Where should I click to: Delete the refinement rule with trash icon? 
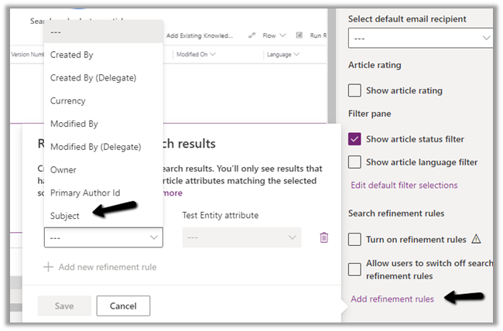tap(323, 237)
